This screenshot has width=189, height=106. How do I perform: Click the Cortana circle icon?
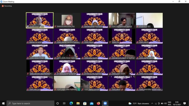pyautogui.click(x=57, y=103)
